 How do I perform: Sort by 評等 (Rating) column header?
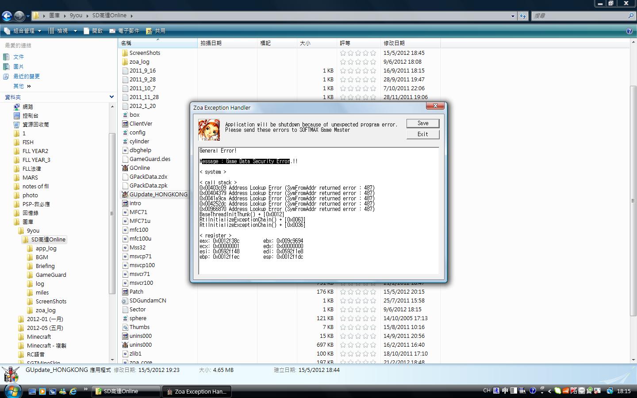point(359,43)
